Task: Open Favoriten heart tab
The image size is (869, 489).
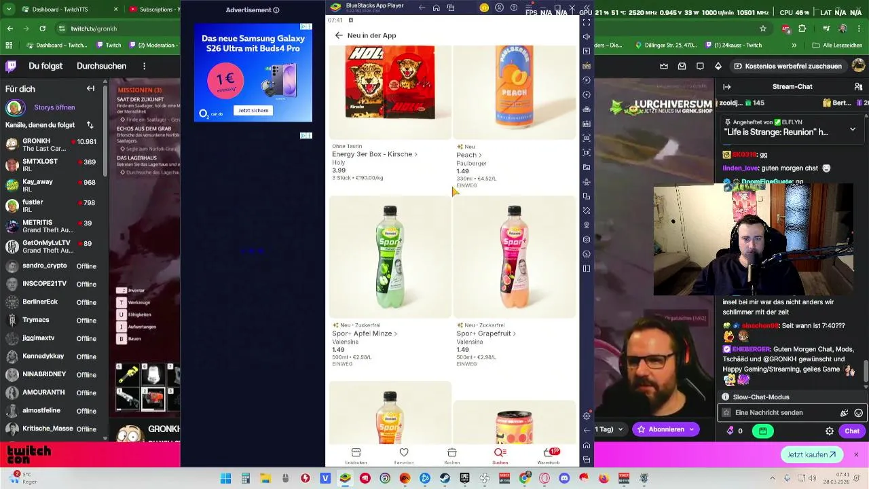Action: [x=404, y=456]
